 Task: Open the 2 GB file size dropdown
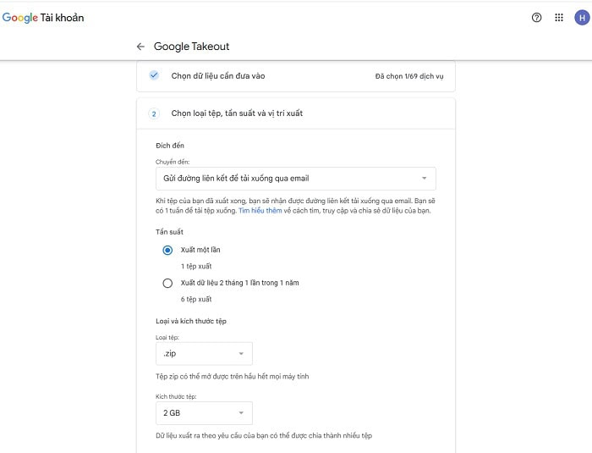[203, 413]
